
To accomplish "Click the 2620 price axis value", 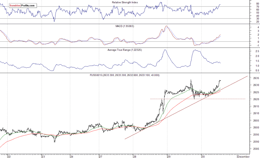I will coord(256,99).
